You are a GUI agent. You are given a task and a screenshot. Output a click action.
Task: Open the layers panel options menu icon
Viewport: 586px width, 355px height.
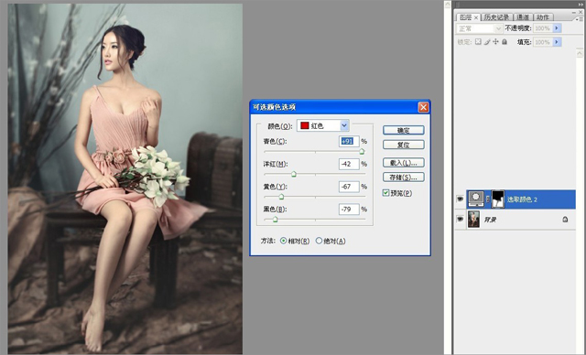pyautogui.click(x=579, y=19)
